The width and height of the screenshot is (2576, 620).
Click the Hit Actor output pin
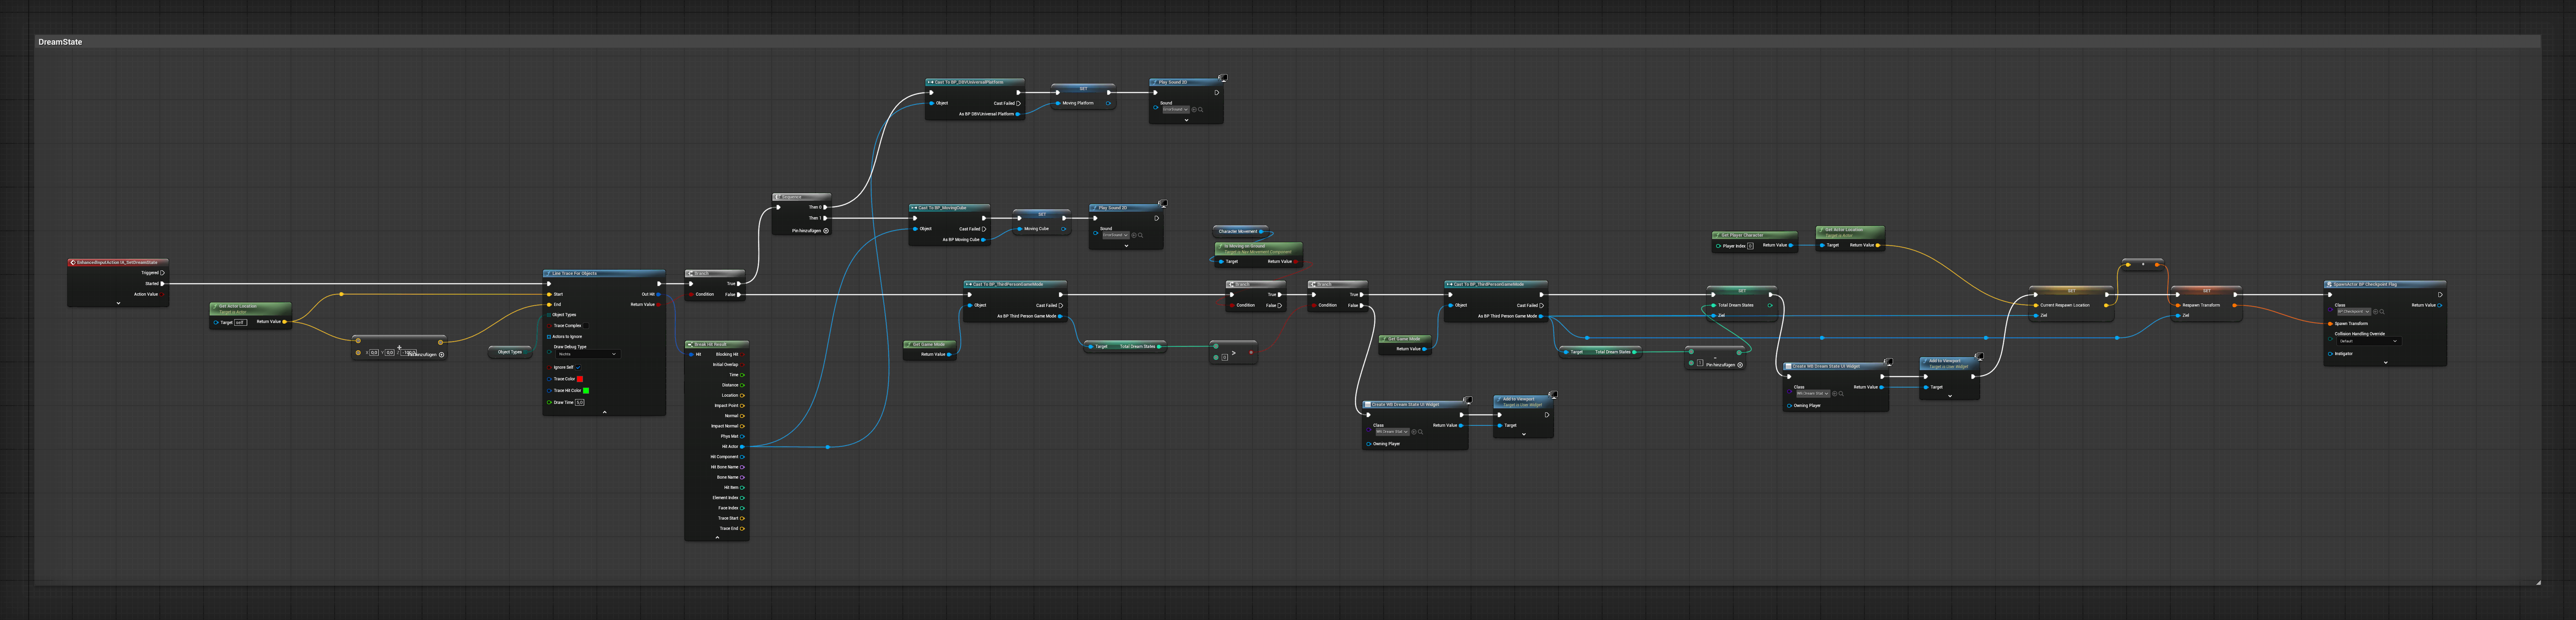tap(742, 447)
